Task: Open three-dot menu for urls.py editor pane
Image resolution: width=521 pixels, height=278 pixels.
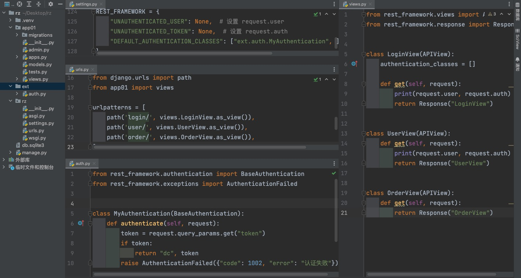Action: (334, 69)
